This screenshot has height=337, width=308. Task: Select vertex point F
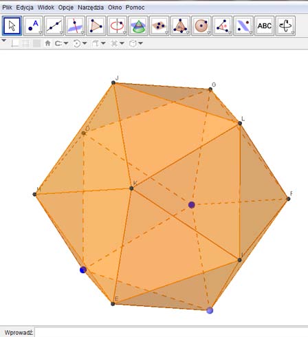[289, 199]
